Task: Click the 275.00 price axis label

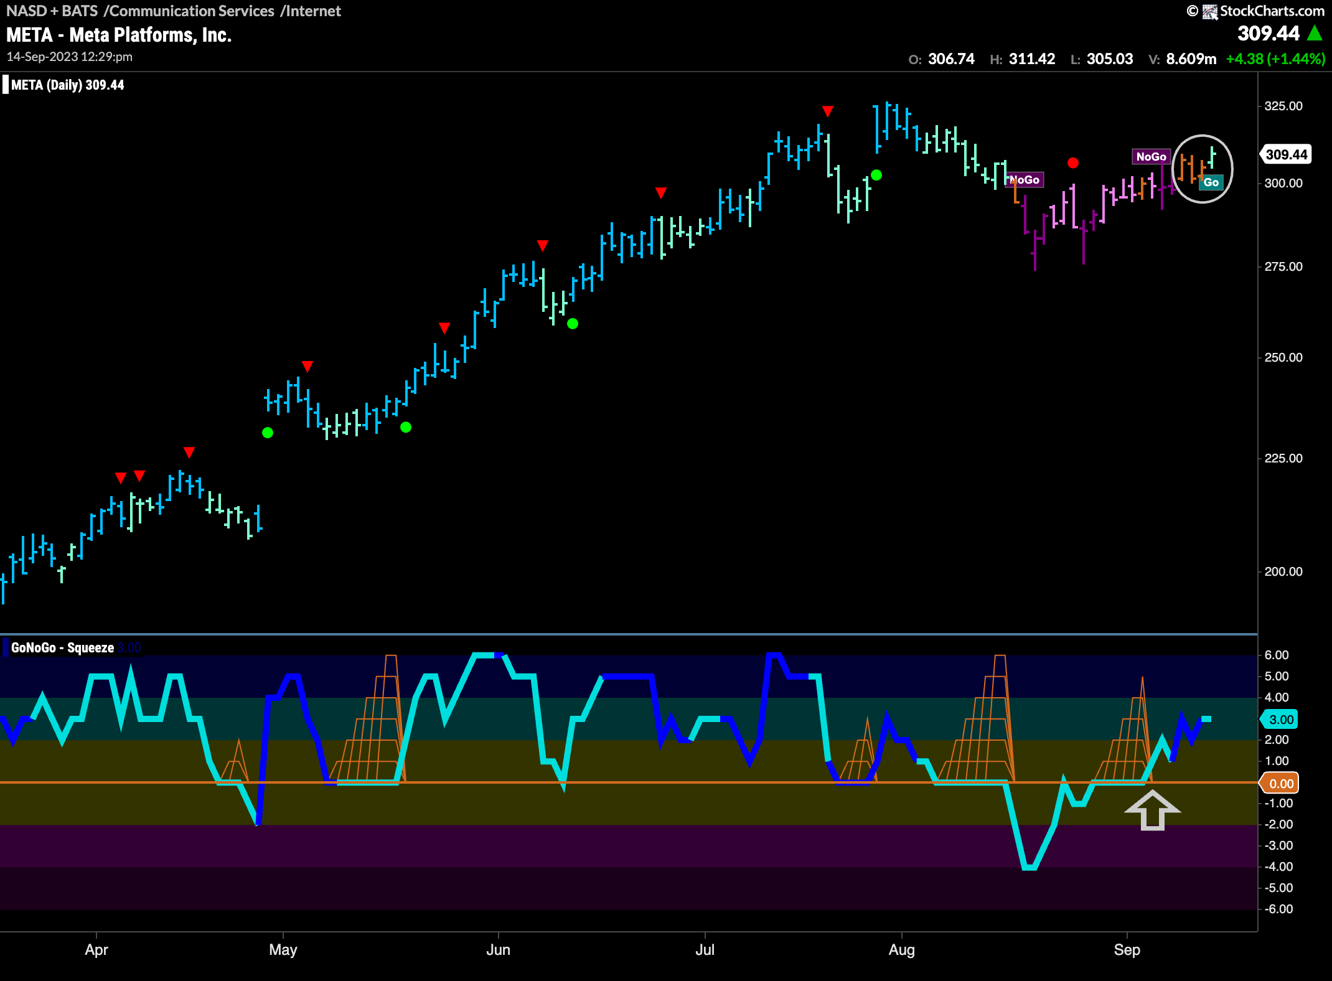Action: (1283, 266)
